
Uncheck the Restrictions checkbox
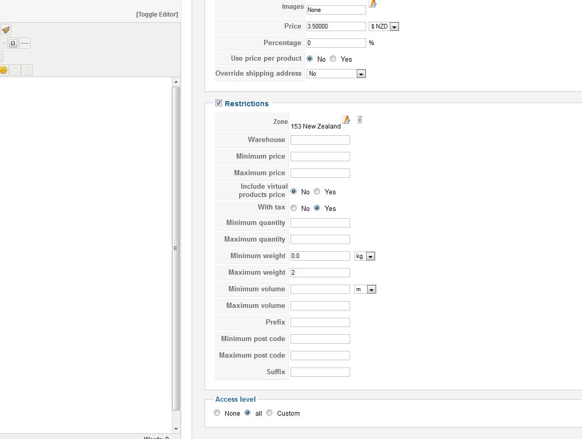coord(219,103)
